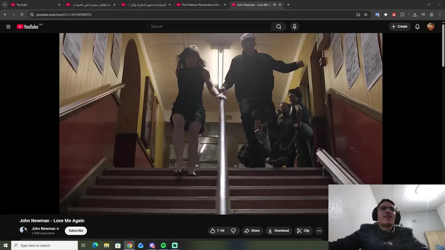Open John Newman channel avatar
The height and width of the screenshot is (250, 445).
(x=24, y=230)
